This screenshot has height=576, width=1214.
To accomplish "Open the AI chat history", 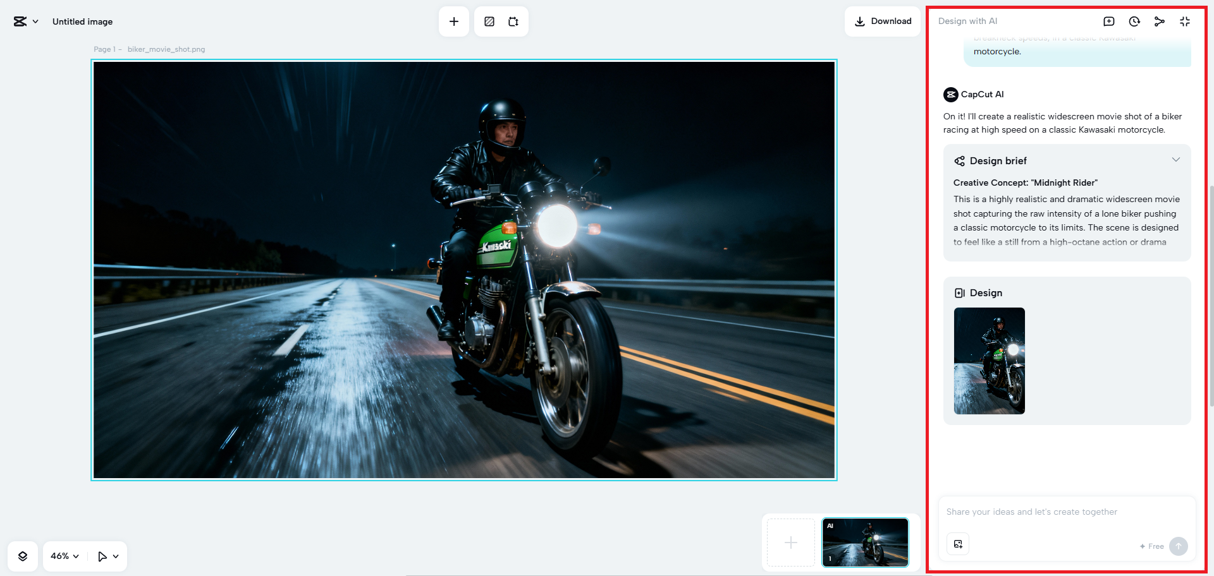I will [x=1134, y=21].
